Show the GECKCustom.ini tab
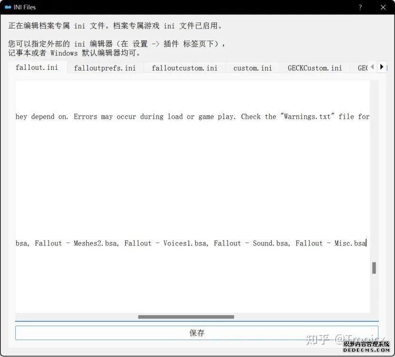Viewport: 395px width, 357px height. (315, 68)
